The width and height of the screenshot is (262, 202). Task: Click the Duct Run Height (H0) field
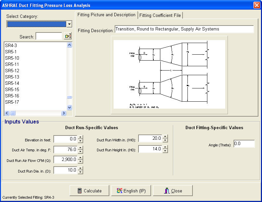coord(150,149)
